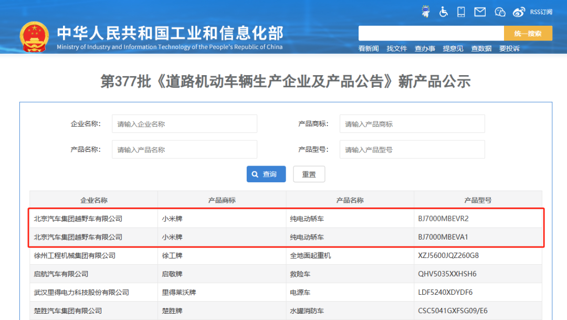Open the robot assistant icon
This screenshot has height=320, width=567.
click(426, 12)
